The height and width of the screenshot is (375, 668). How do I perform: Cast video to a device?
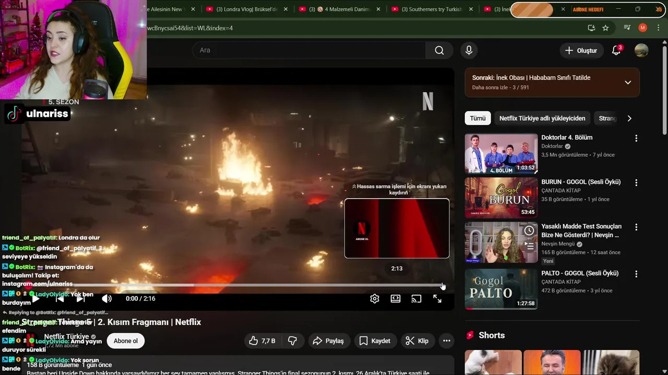[x=416, y=298]
